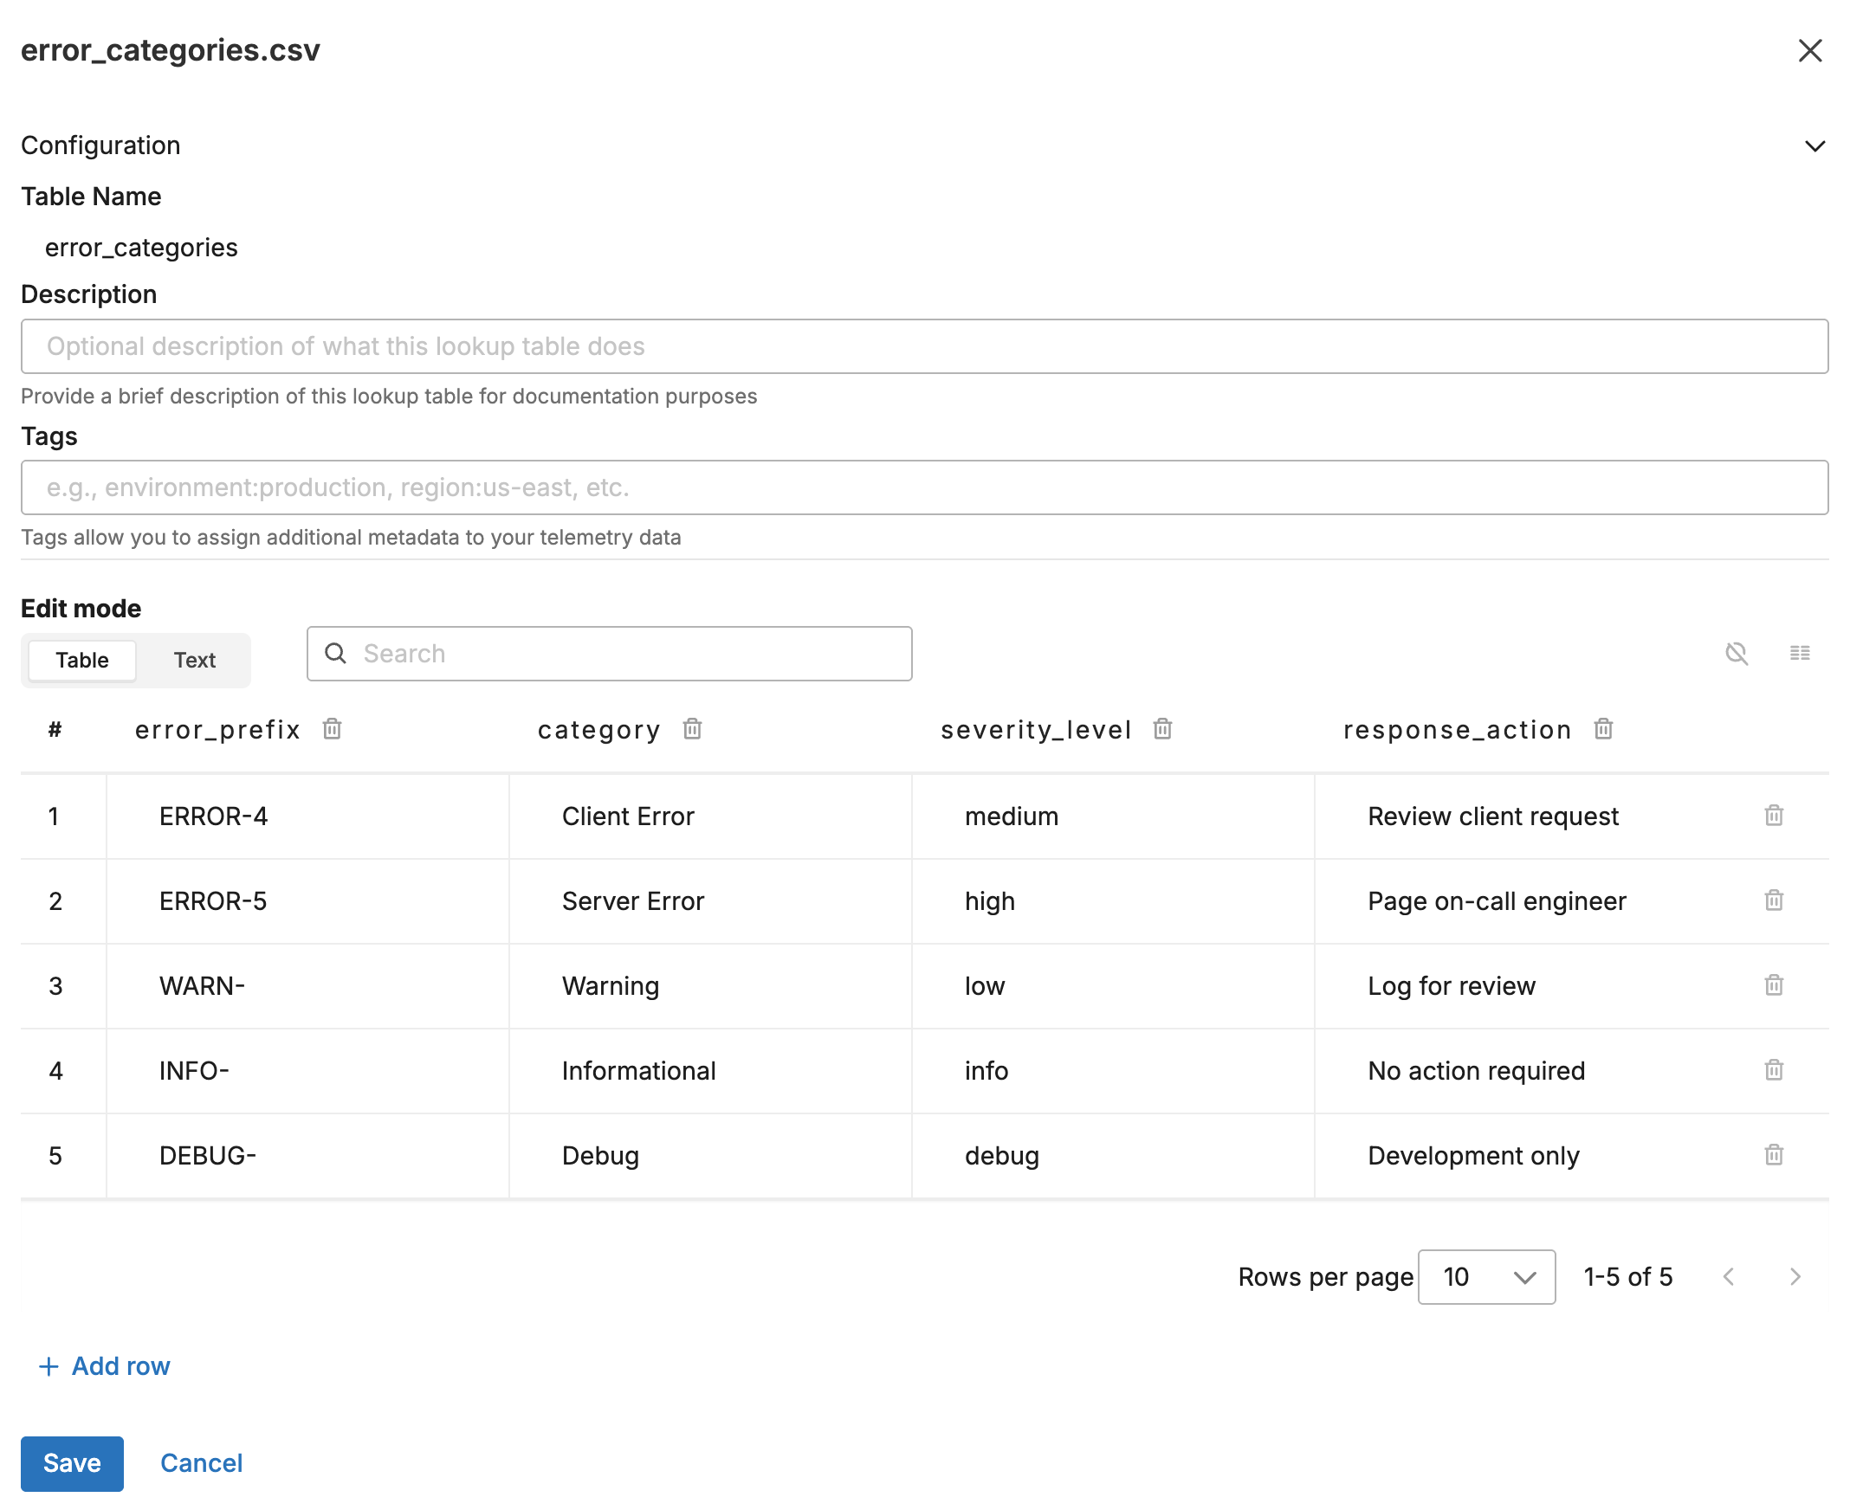The height and width of the screenshot is (1510, 1850).
Task: Cancel editing the lookup table
Action: pyautogui.click(x=201, y=1463)
